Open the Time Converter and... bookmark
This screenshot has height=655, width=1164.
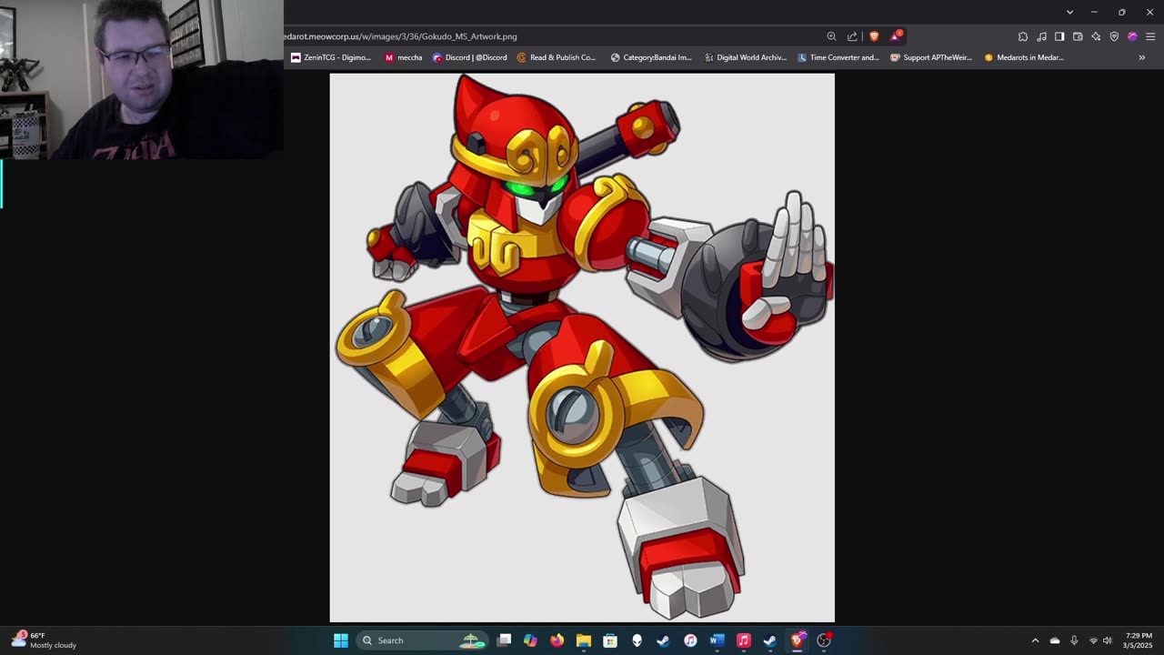(x=838, y=57)
